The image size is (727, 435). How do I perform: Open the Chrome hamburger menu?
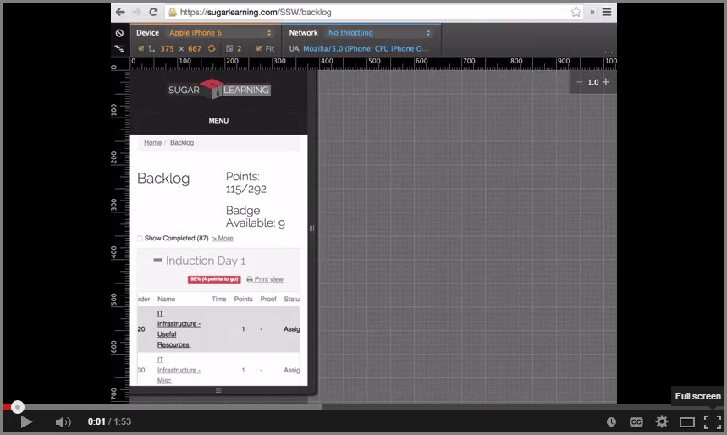tap(607, 13)
